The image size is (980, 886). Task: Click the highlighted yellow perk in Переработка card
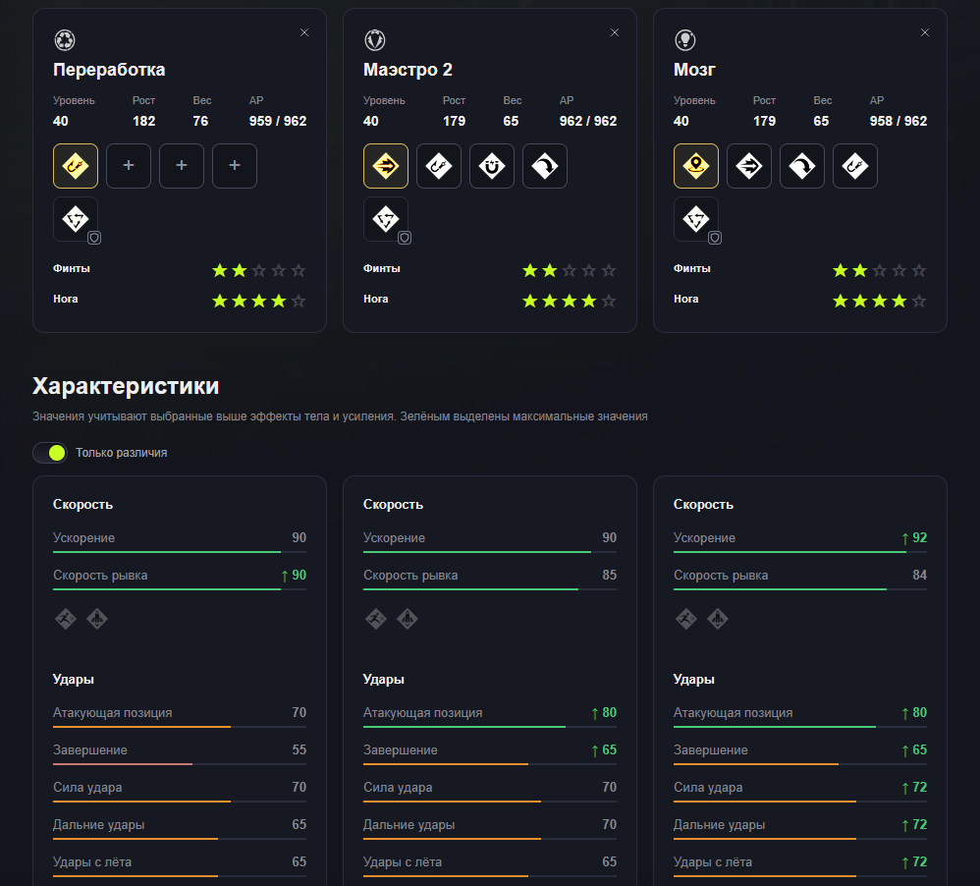pyautogui.click(x=76, y=166)
